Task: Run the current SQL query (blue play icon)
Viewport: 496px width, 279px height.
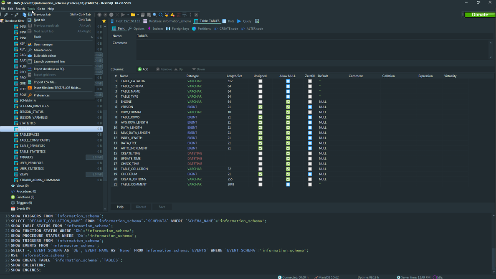Action: pos(123,14)
